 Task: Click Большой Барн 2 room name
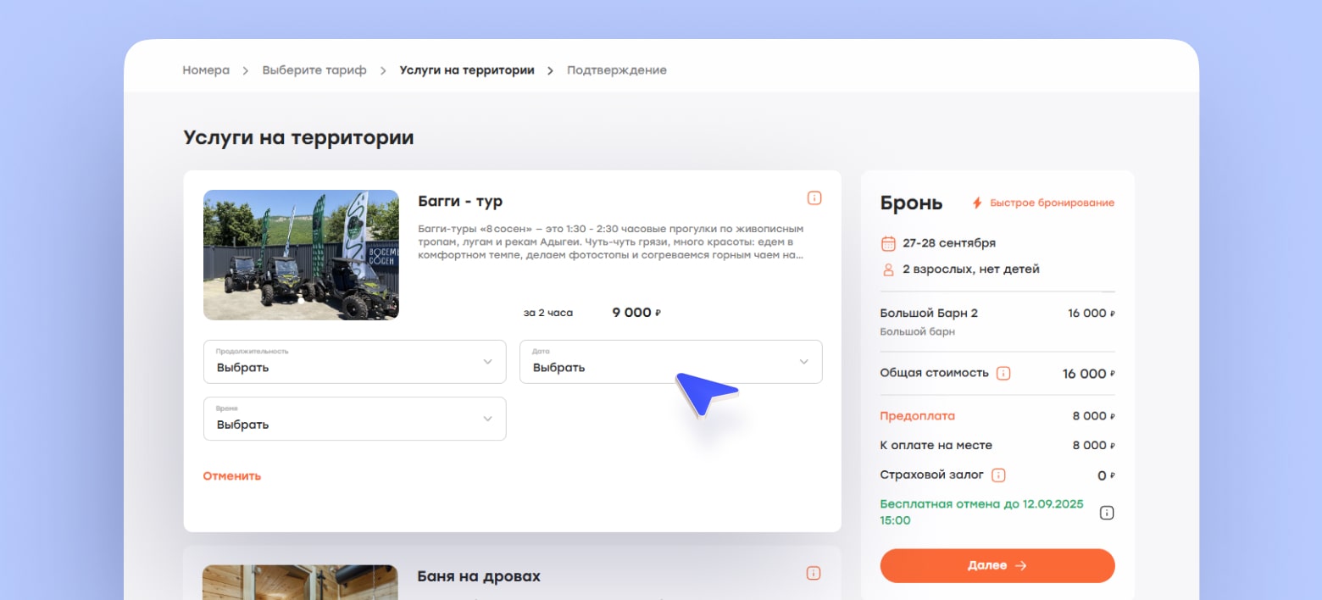929,314
